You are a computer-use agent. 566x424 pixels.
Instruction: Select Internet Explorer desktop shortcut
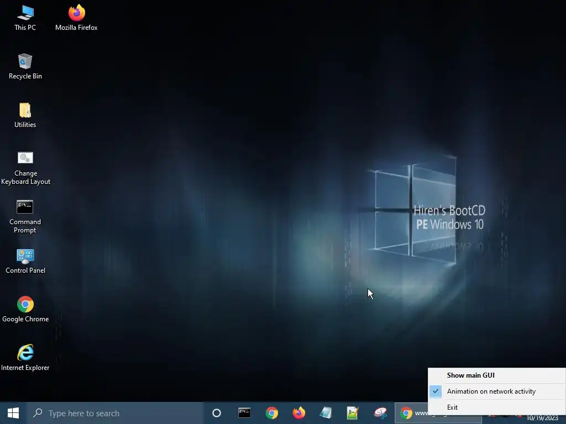[25, 358]
